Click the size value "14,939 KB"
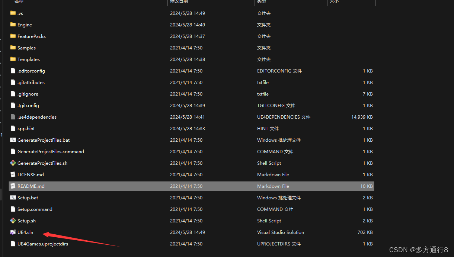 pyautogui.click(x=362, y=117)
